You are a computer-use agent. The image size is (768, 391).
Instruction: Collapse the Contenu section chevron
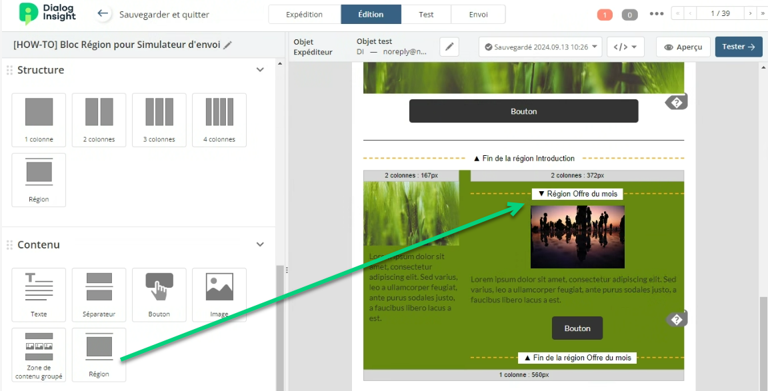(x=260, y=244)
